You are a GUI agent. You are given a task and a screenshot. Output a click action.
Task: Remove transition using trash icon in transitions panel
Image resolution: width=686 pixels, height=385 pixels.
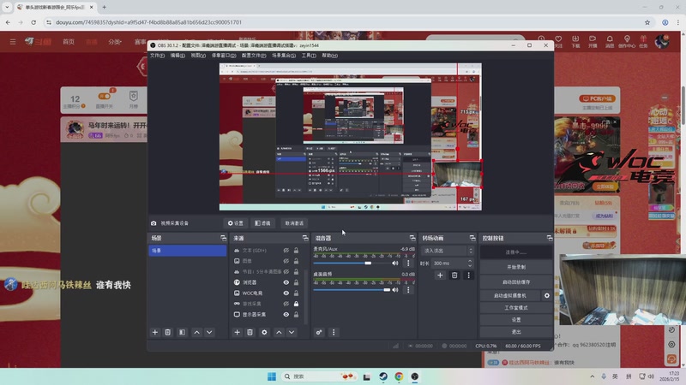point(454,275)
